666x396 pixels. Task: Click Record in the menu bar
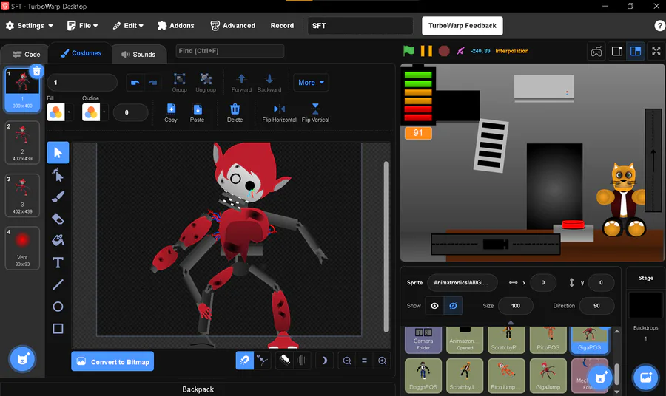[282, 25]
